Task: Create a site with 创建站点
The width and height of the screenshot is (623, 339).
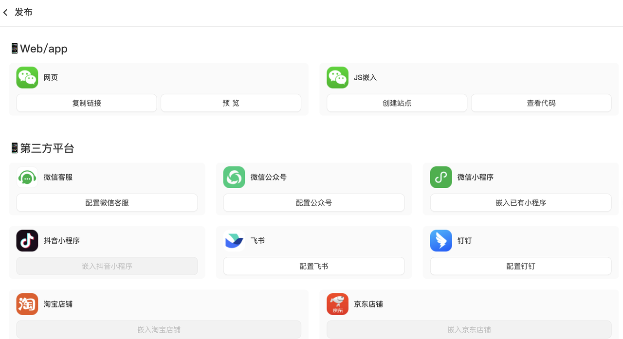Action: [397, 103]
